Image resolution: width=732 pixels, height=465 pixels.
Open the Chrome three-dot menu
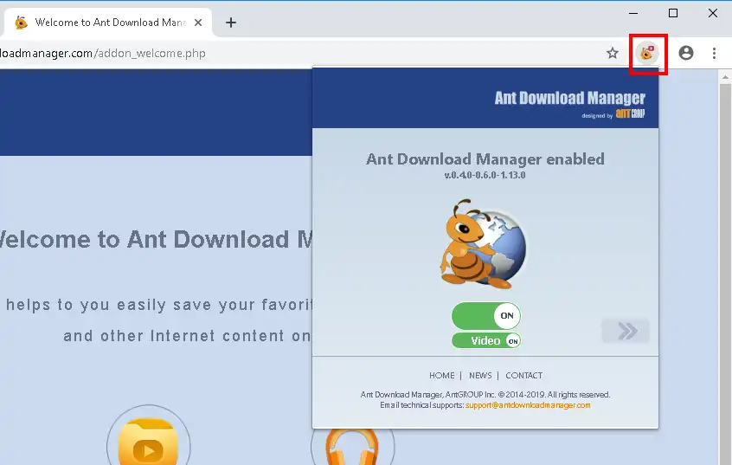tap(714, 53)
